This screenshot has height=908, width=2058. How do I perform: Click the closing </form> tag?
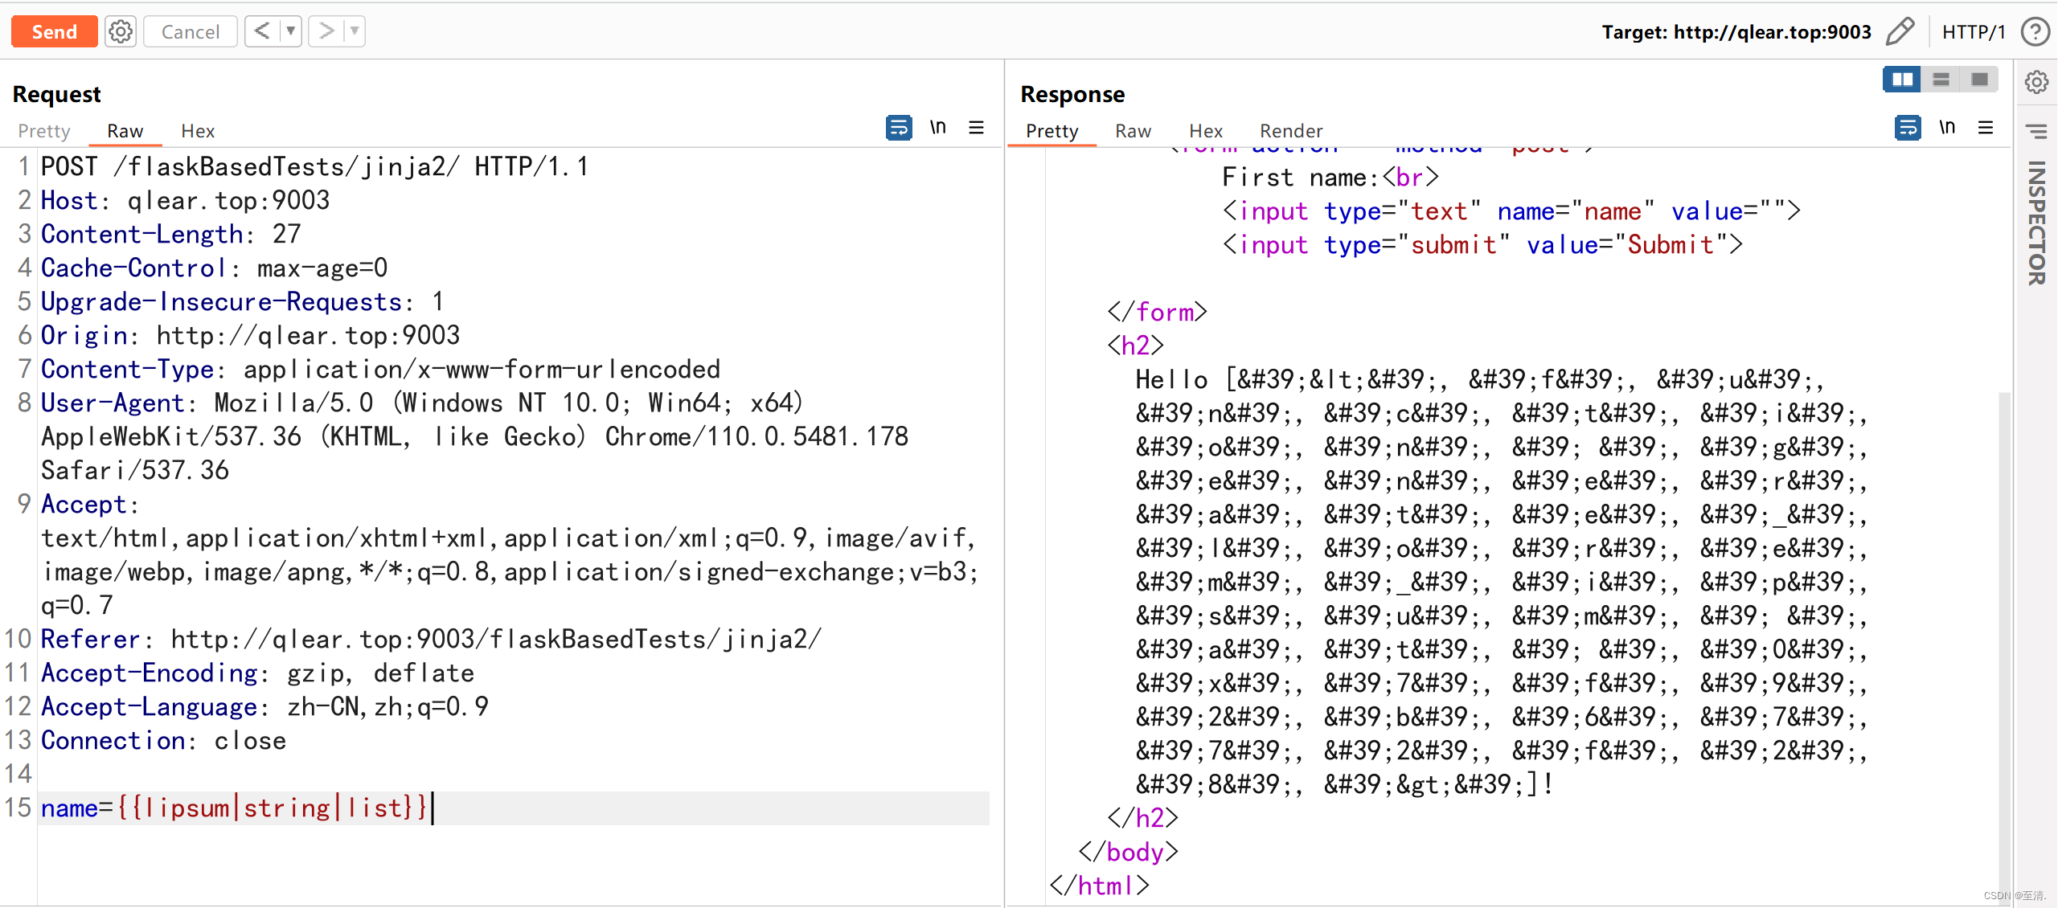[1157, 312]
